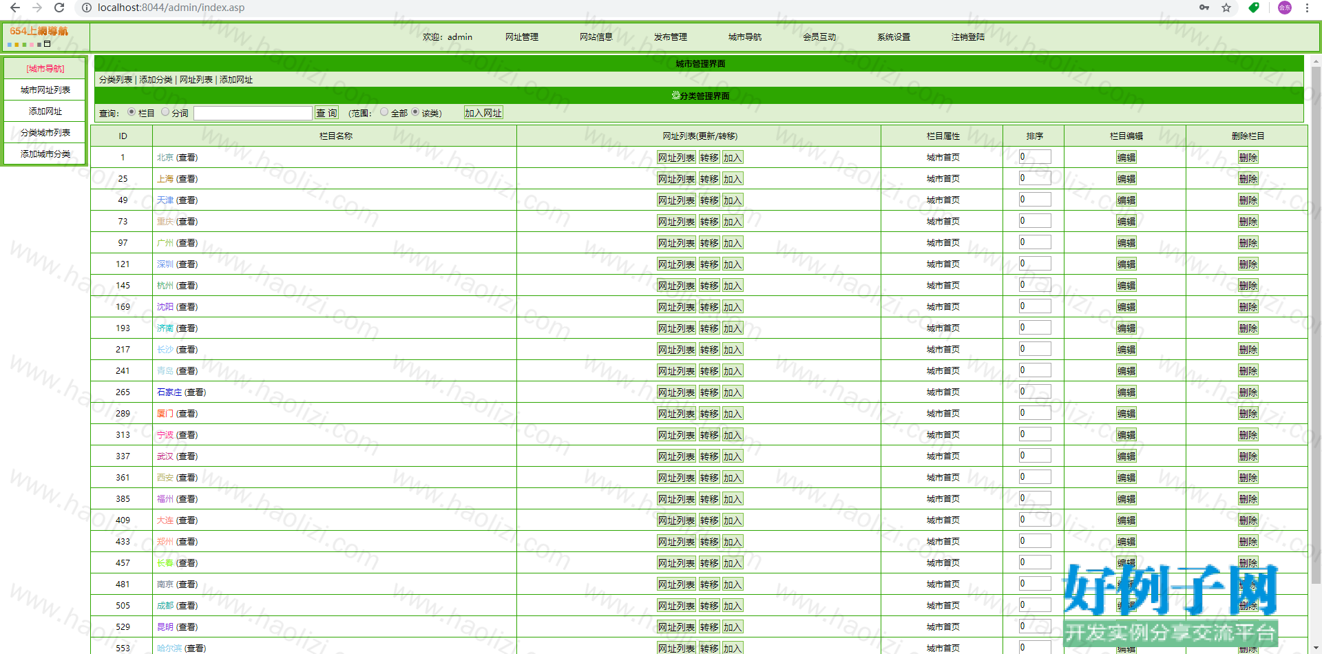Open 网站信息 top menu
This screenshot has width=1322, height=654.
click(x=596, y=37)
